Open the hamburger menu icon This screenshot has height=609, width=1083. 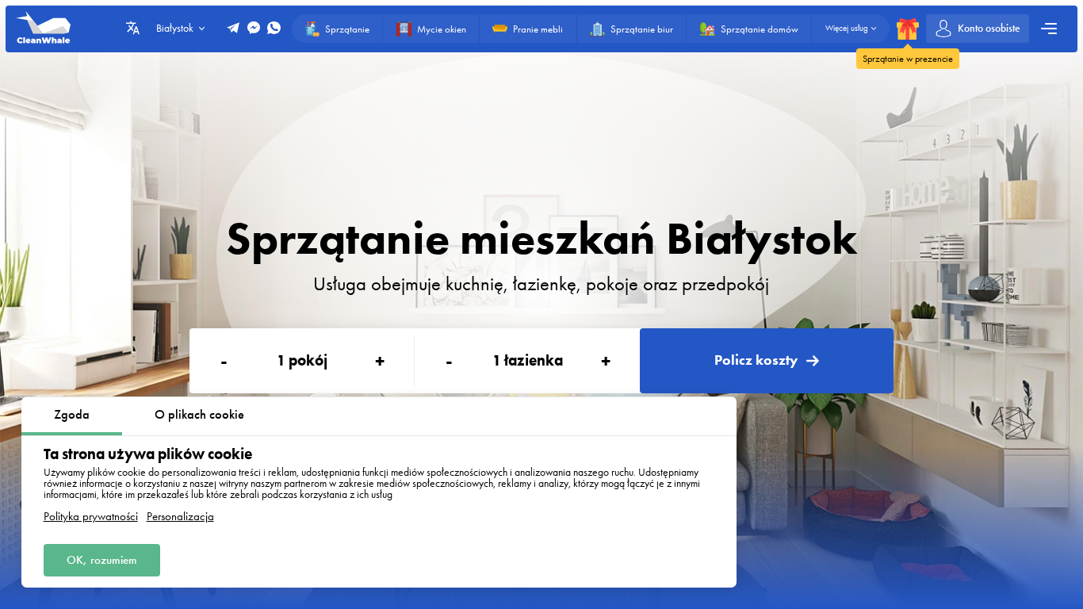pos(1049,29)
